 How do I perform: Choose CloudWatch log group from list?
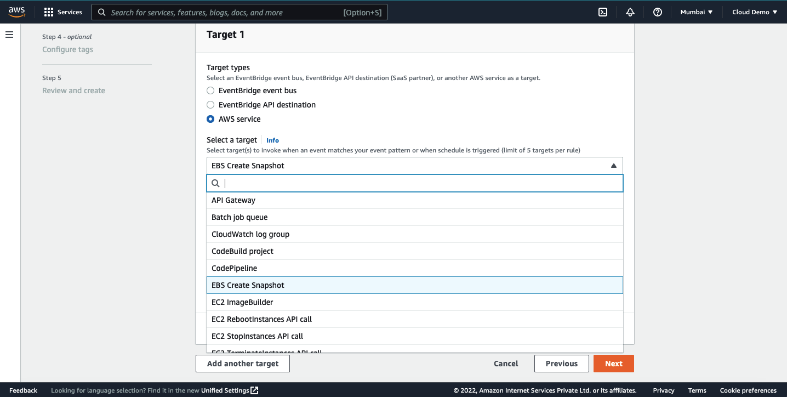250,234
